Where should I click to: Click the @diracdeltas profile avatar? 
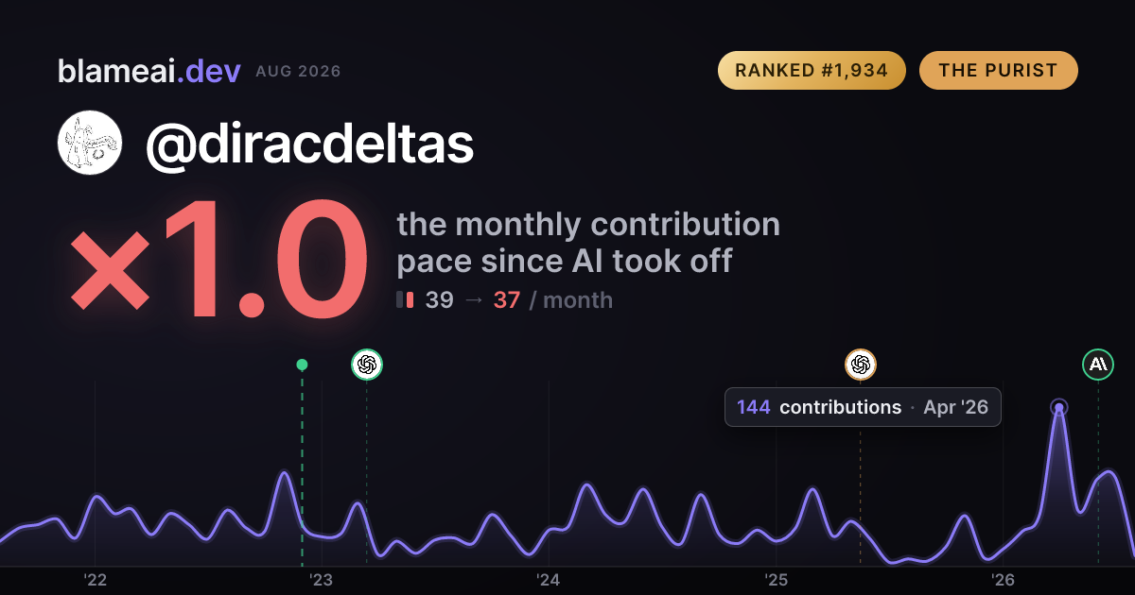coord(90,143)
